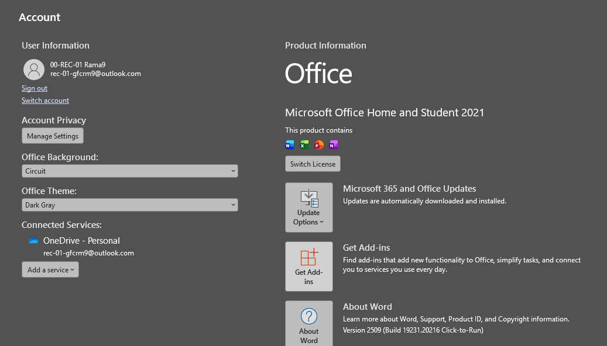Click the OneDrive cloud icon in Connected Services

click(33, 241)
